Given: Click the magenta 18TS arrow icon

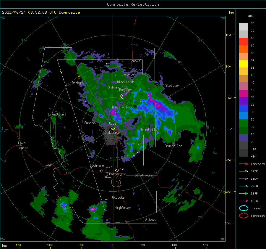Looking at the screenshot, I should click(244, 201).
